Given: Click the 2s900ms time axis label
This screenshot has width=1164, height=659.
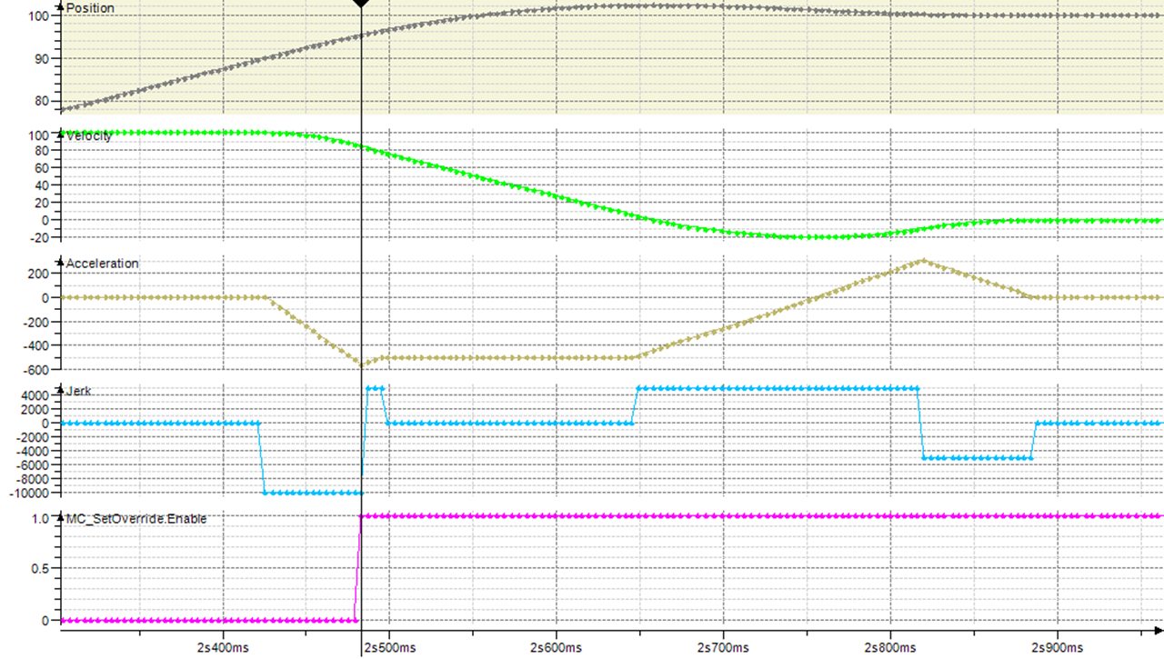Looking at the screenshot, I should (x=1056, y=647).
